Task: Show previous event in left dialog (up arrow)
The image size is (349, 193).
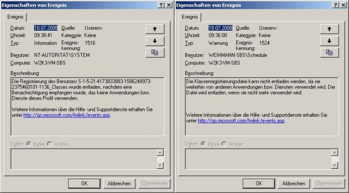Action: [155, 29]
